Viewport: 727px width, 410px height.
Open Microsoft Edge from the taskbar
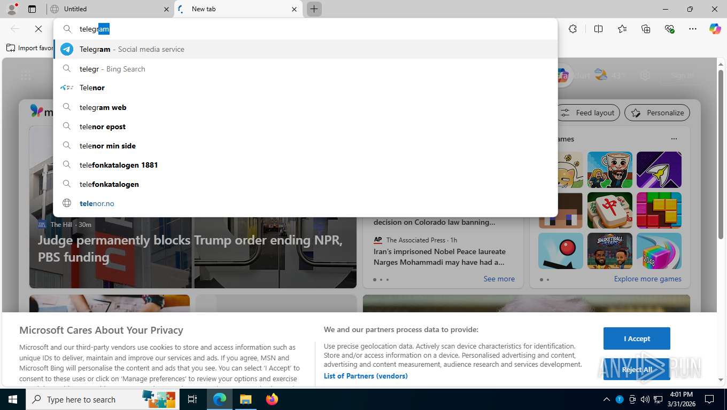(x=220, y=399)
